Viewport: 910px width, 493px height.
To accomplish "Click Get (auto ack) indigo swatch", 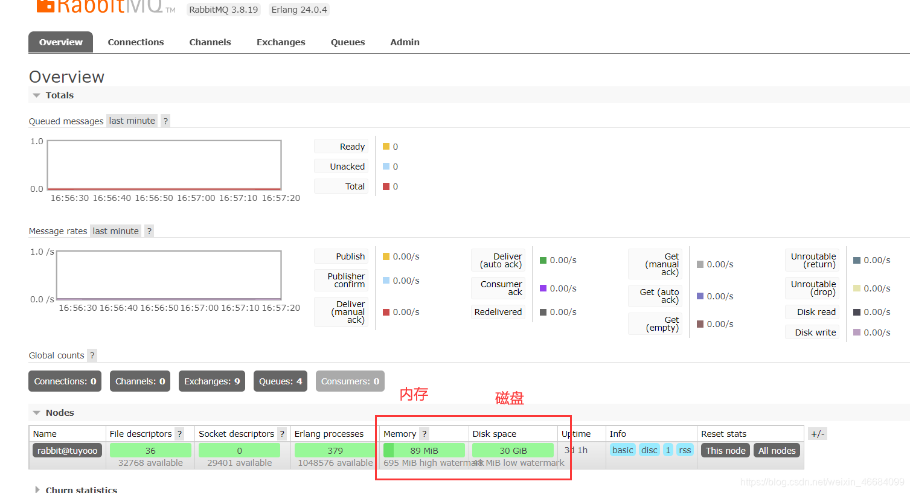I will [700, 296].
